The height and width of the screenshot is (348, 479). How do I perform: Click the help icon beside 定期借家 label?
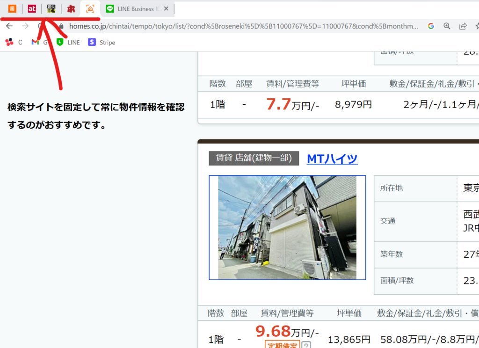[306, 346]
